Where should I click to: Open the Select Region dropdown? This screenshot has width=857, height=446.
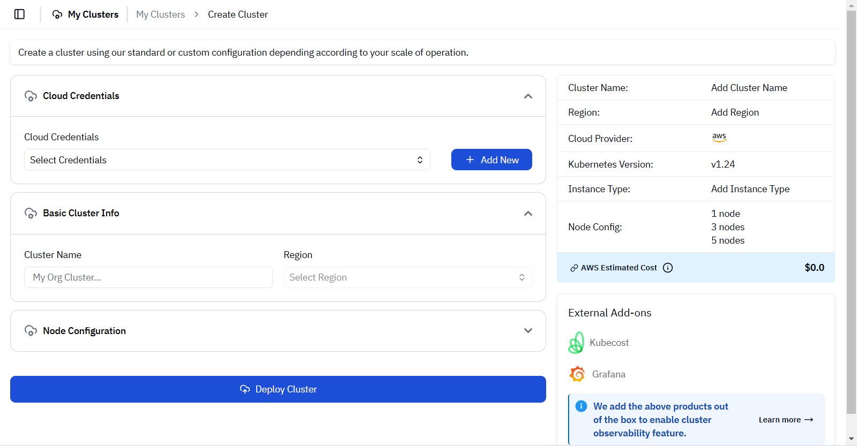(407, 277)
